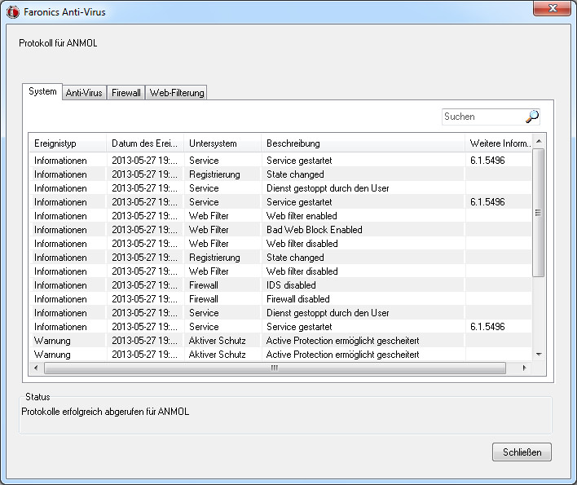The height and width of the screenshot is (485, 577).
Task: Click the horizontal scrollbar left arrow
Action: 36,368
